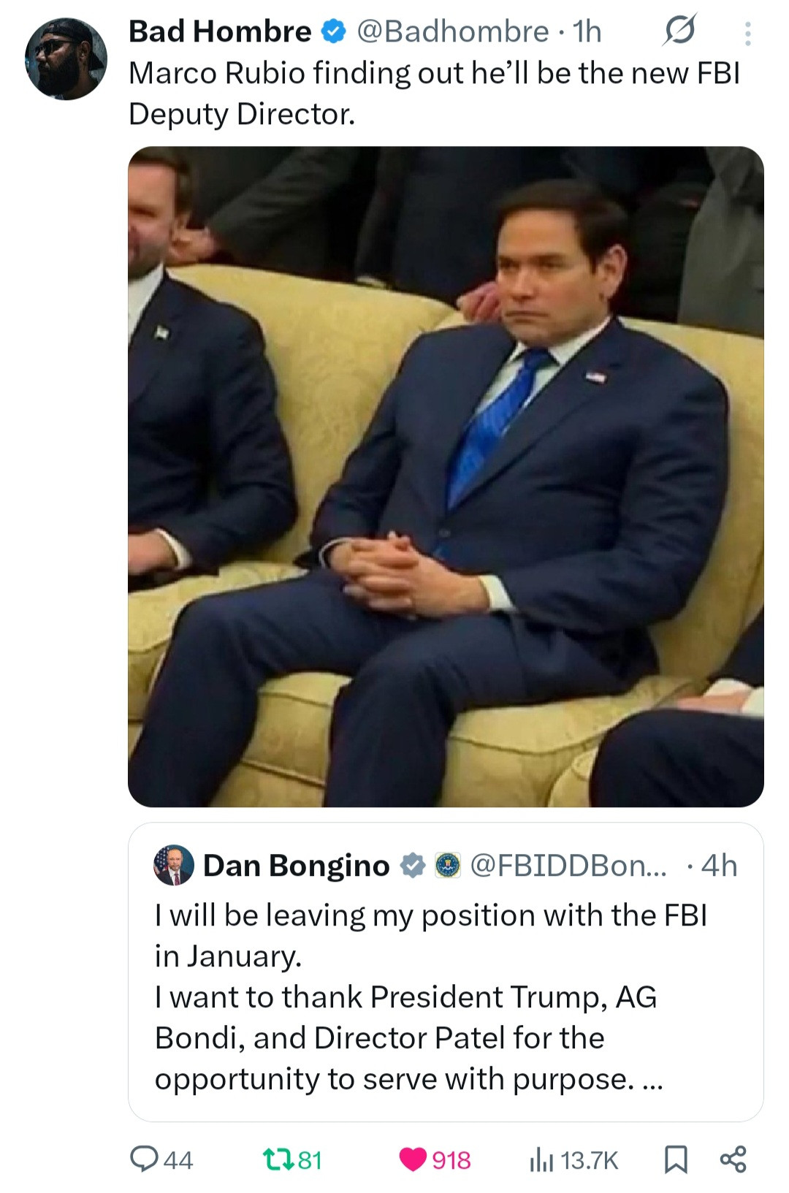Tap Dan Bongino's gray verified badge
This screenshot has height=1193, width=789.
click(x=413, y=865)
